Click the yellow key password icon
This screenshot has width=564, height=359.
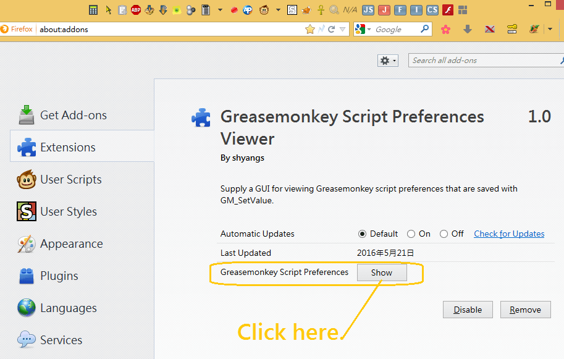[x=512, y=29]
